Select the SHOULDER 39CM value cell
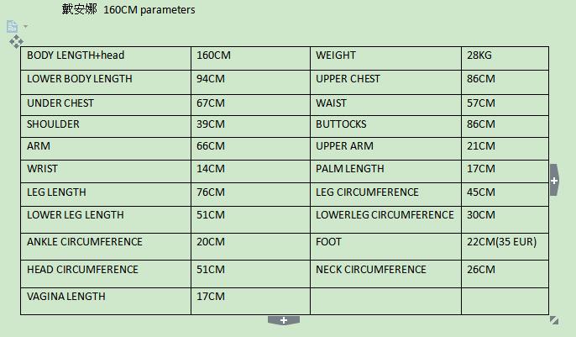The image size is (576, 337). point(250,127)
